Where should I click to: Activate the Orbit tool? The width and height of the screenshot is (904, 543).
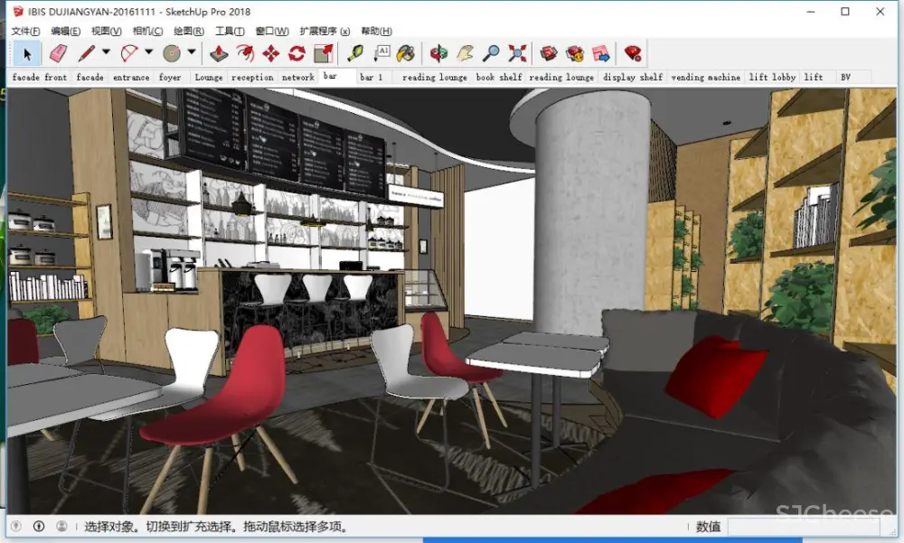pyautogui.click(x=438, y=53)
